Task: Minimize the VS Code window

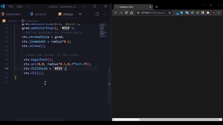Action: point(84,6)
